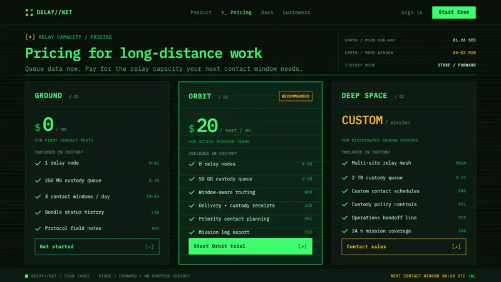Click checkmark beside 2 TB custody queue
The width and height of the screenshot is (501, 282).
click(x=345, y=177)
